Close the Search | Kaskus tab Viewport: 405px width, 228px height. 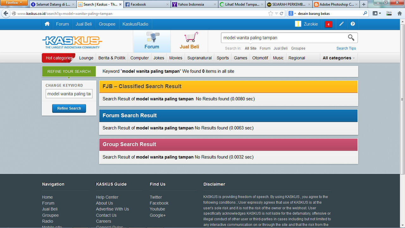[120, 4]
